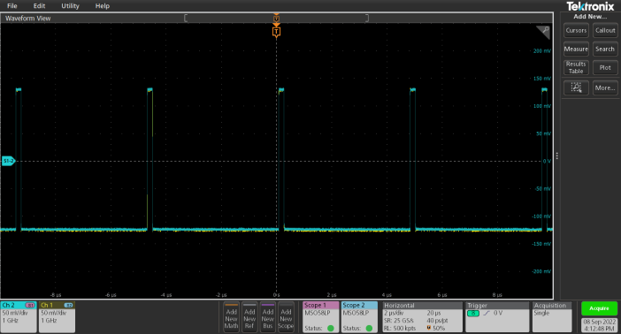Viewport: 621px width, 334px height.
Task: Add New Math waveform
Action: point(231,317)
